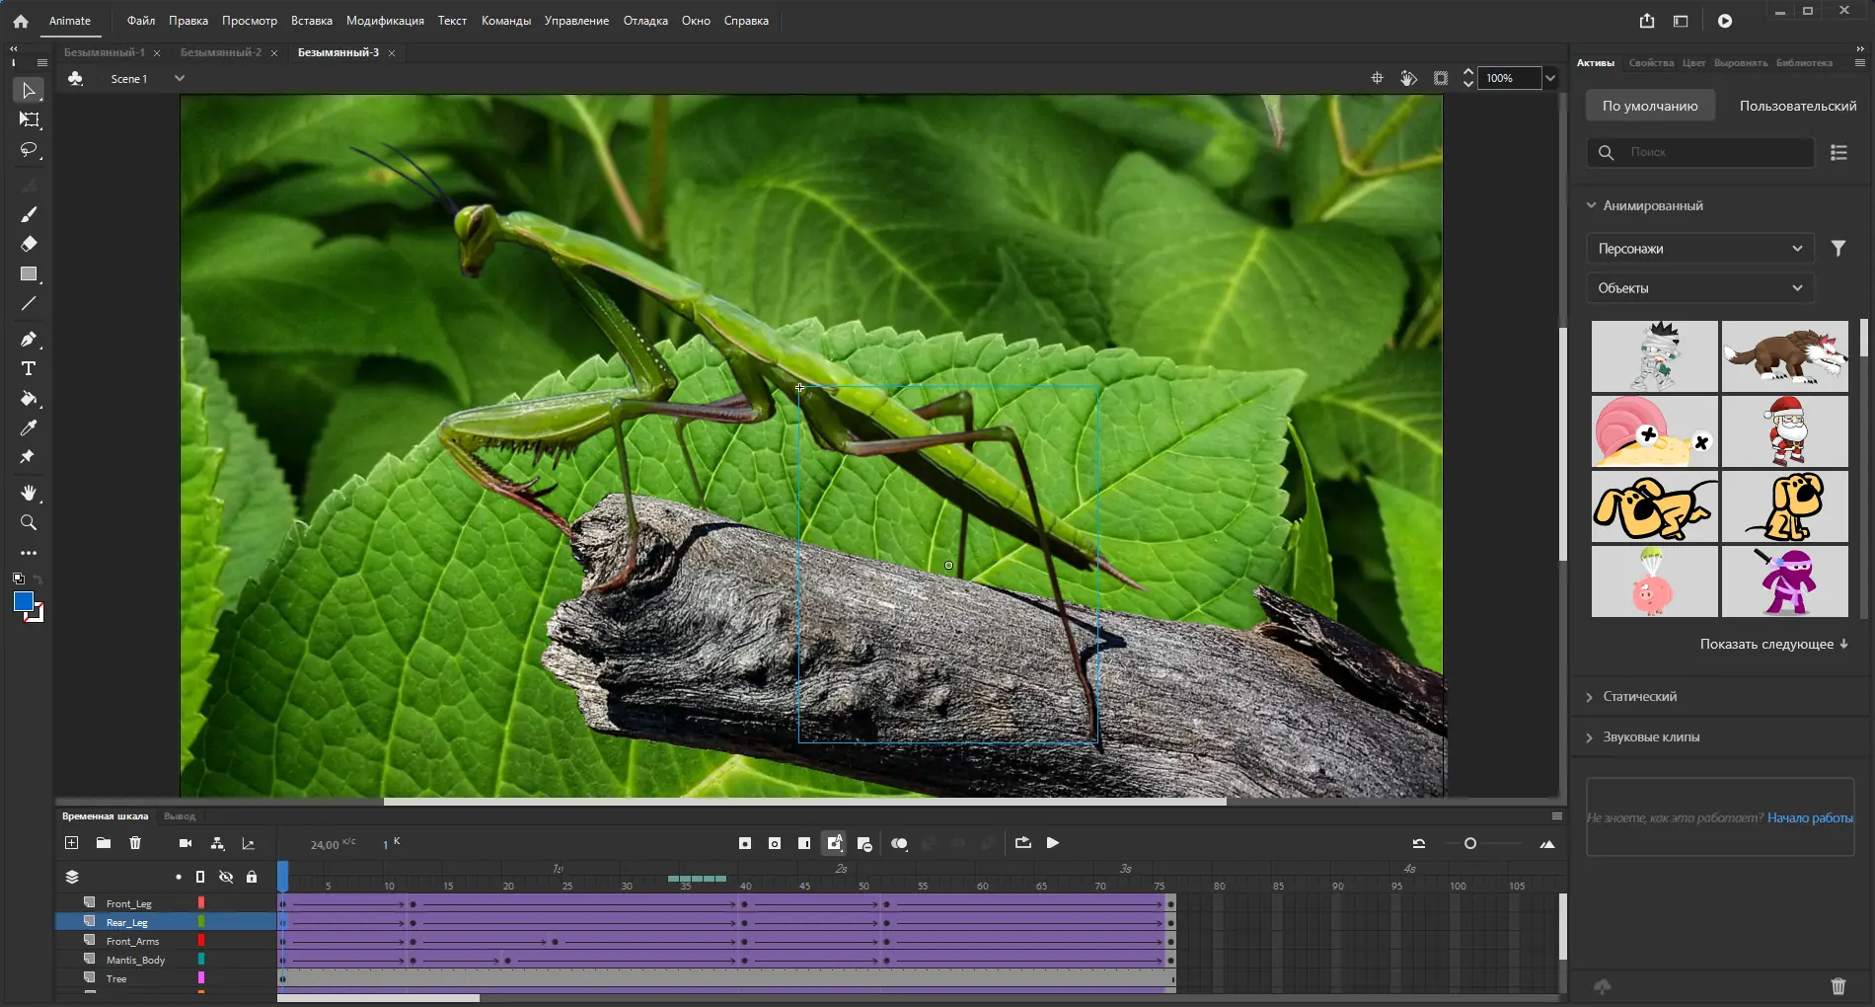
Task: Delete layer with timeline trash icon
Action: coord(135,843)
